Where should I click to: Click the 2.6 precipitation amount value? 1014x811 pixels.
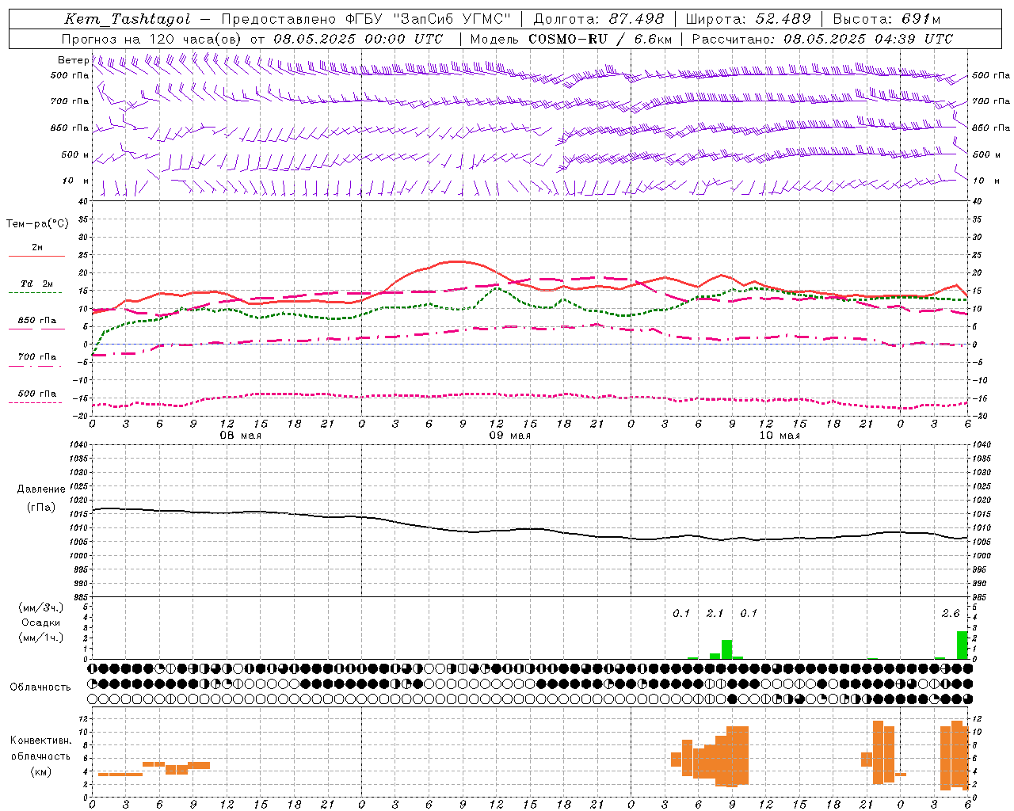coord(951,613)
